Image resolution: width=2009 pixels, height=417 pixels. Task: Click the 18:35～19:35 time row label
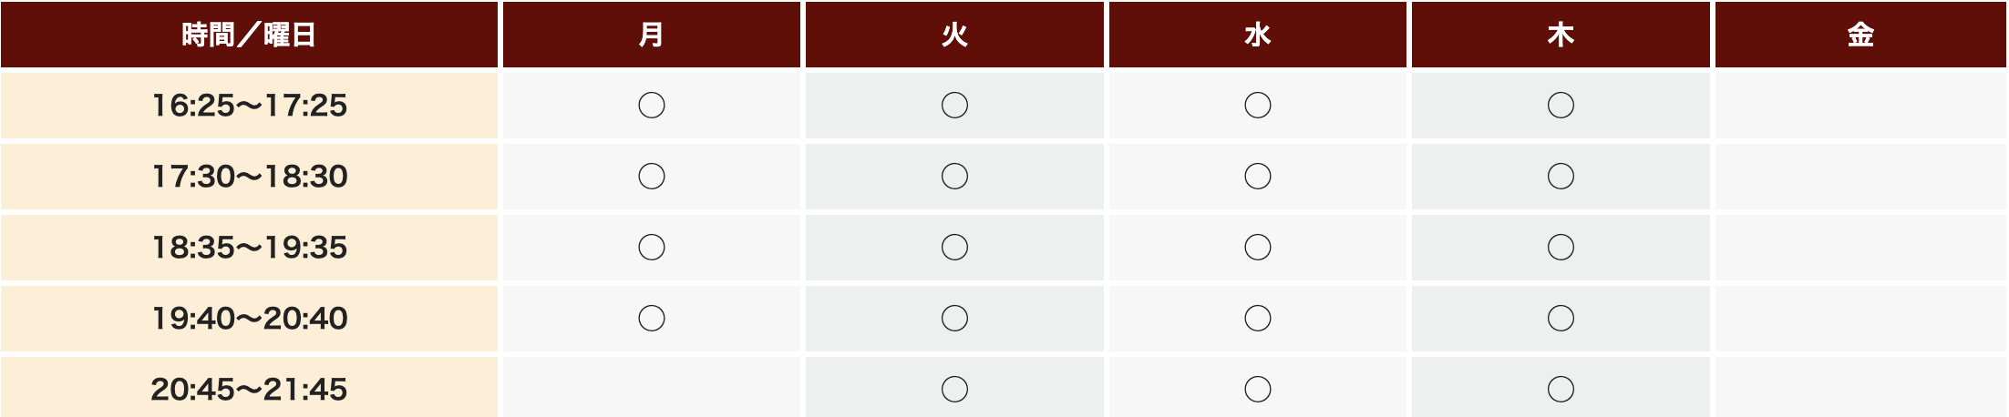(x=249, y=248)
